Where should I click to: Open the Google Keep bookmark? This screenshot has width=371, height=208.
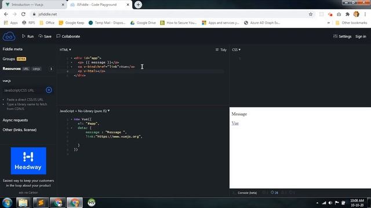[71, 23]
